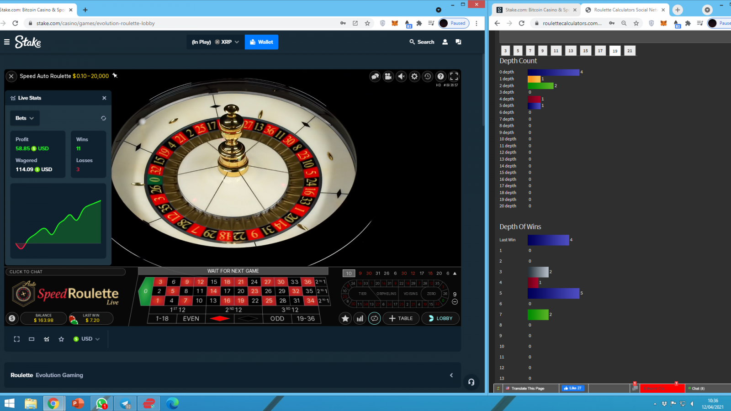731x411 pixels.
Task: Toggle game fullscreen below table
Action: pos(17,339)
